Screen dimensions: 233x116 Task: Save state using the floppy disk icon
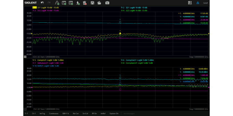(x=93, y=3)
